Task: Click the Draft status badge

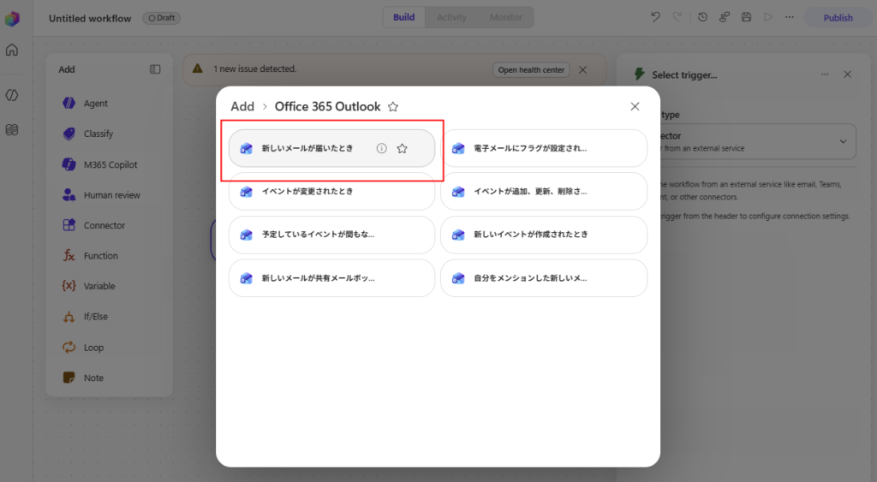Action: (x=161, y=18)
